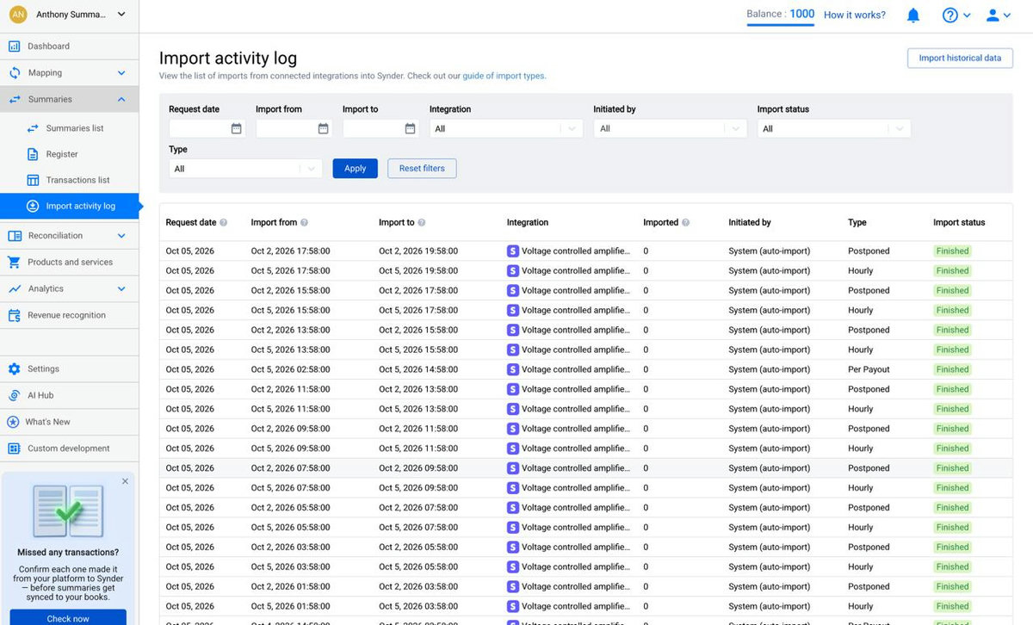
Task: Click Imported column help icon
Action: pos(686,223)
